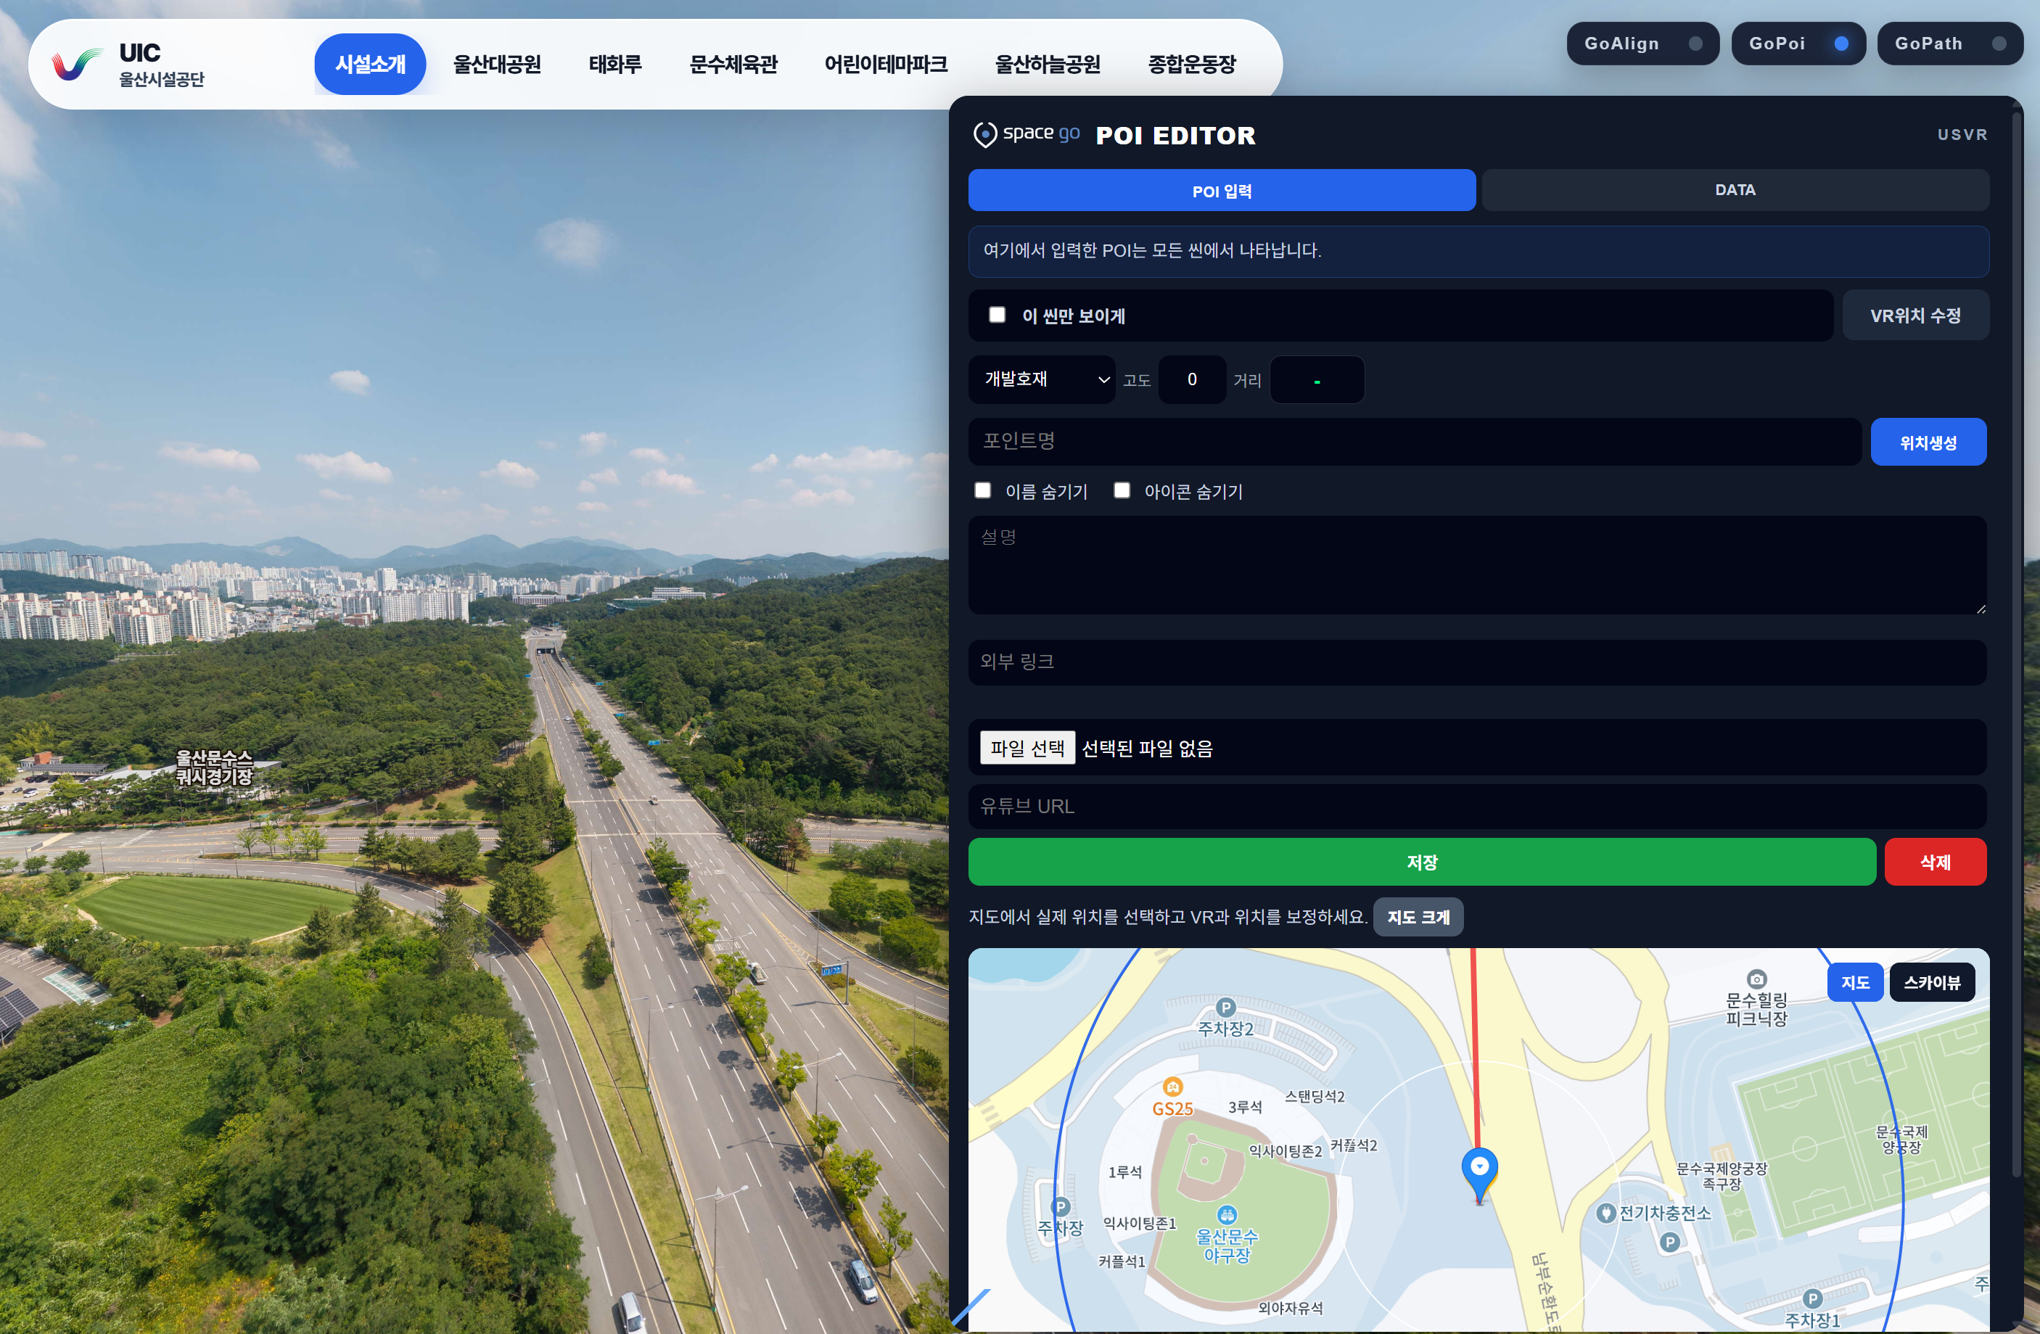
Task: Click the 설명 description text area
Action: coord(1477,564)
